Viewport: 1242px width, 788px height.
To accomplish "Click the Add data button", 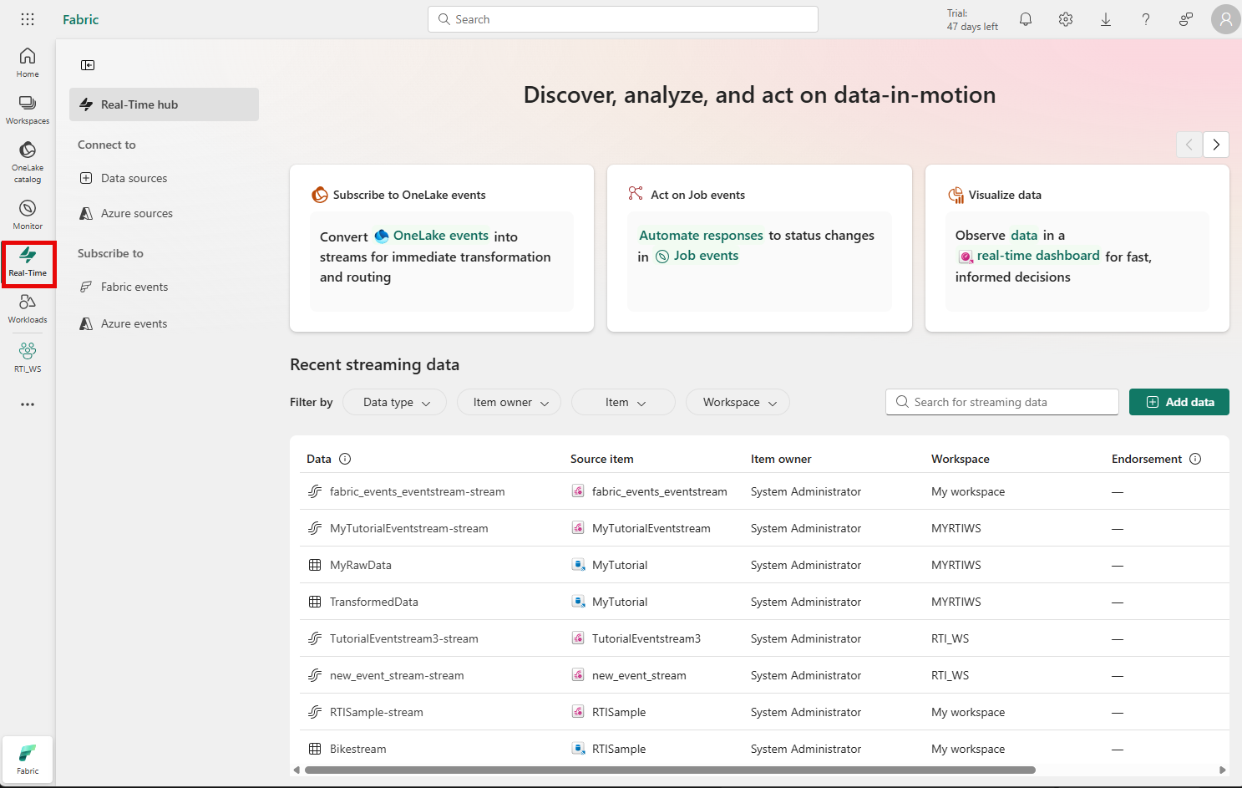I will [x=1179, y=402].
